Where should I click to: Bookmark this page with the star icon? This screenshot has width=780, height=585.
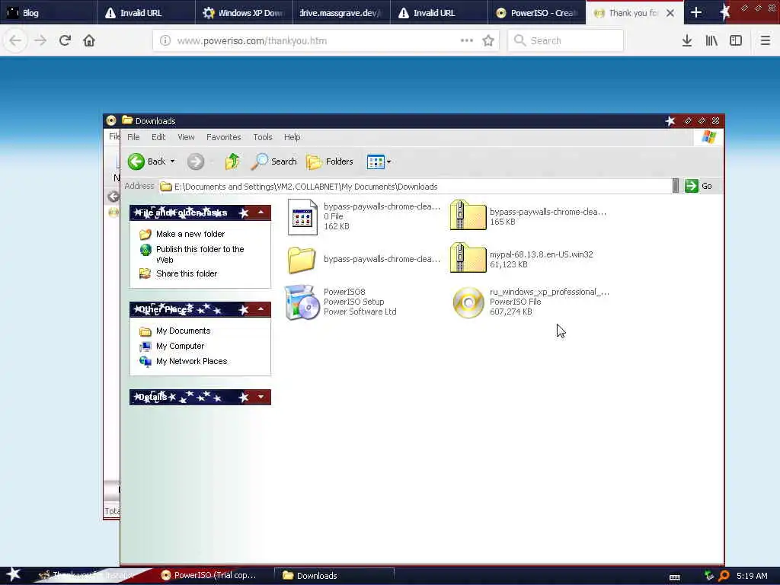tap(488, 41)
